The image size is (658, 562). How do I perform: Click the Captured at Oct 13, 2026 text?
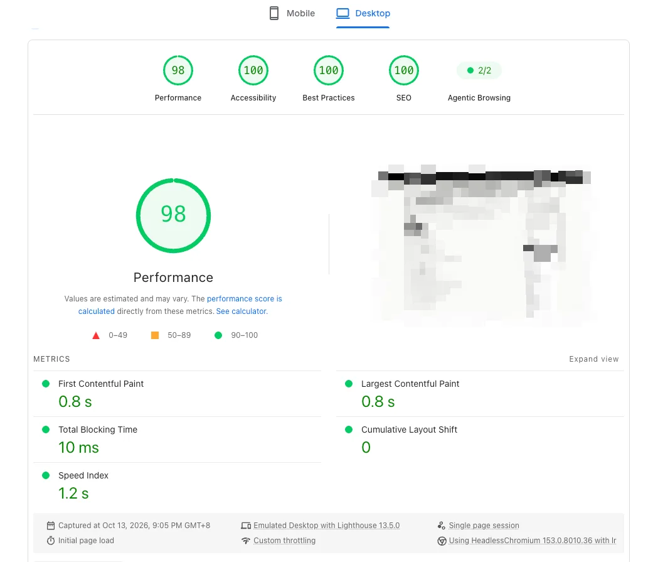pos(134,526)
